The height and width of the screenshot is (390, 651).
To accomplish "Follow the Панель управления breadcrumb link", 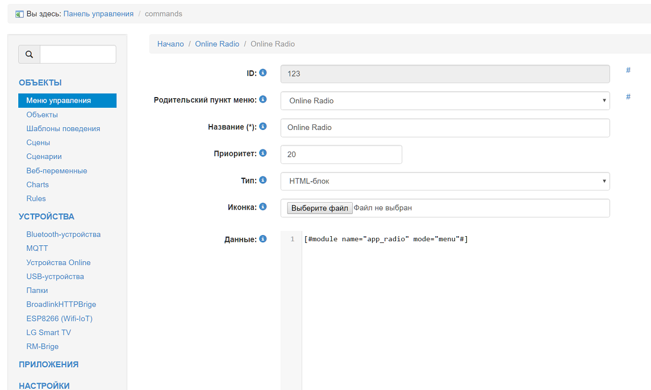I will click(98, 14).
